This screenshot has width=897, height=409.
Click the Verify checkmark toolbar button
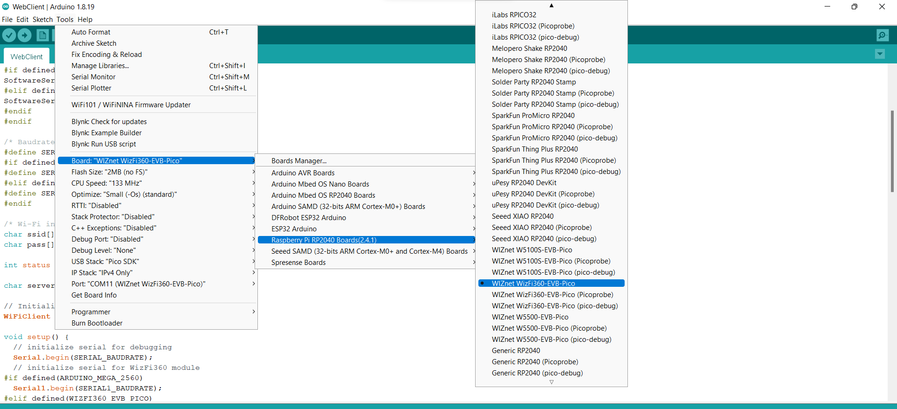click(x=9, y=35)
